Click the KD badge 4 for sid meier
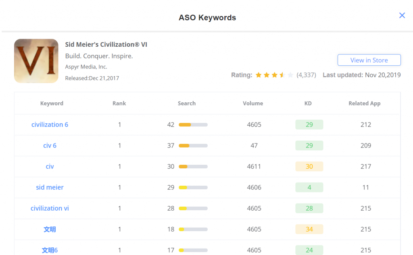The height and width of the screenshot is (255, 413). tap(309, 187)
